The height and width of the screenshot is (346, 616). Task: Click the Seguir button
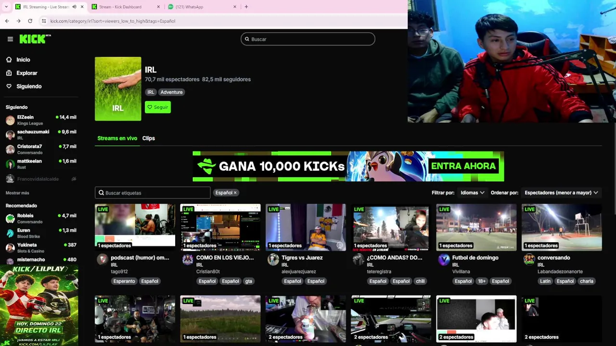click(x=158, y=107)
